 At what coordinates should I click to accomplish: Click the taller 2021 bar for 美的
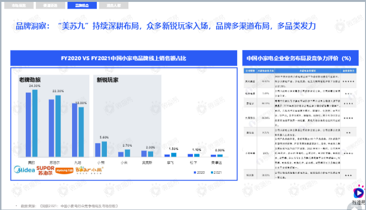tap(35, 123)
